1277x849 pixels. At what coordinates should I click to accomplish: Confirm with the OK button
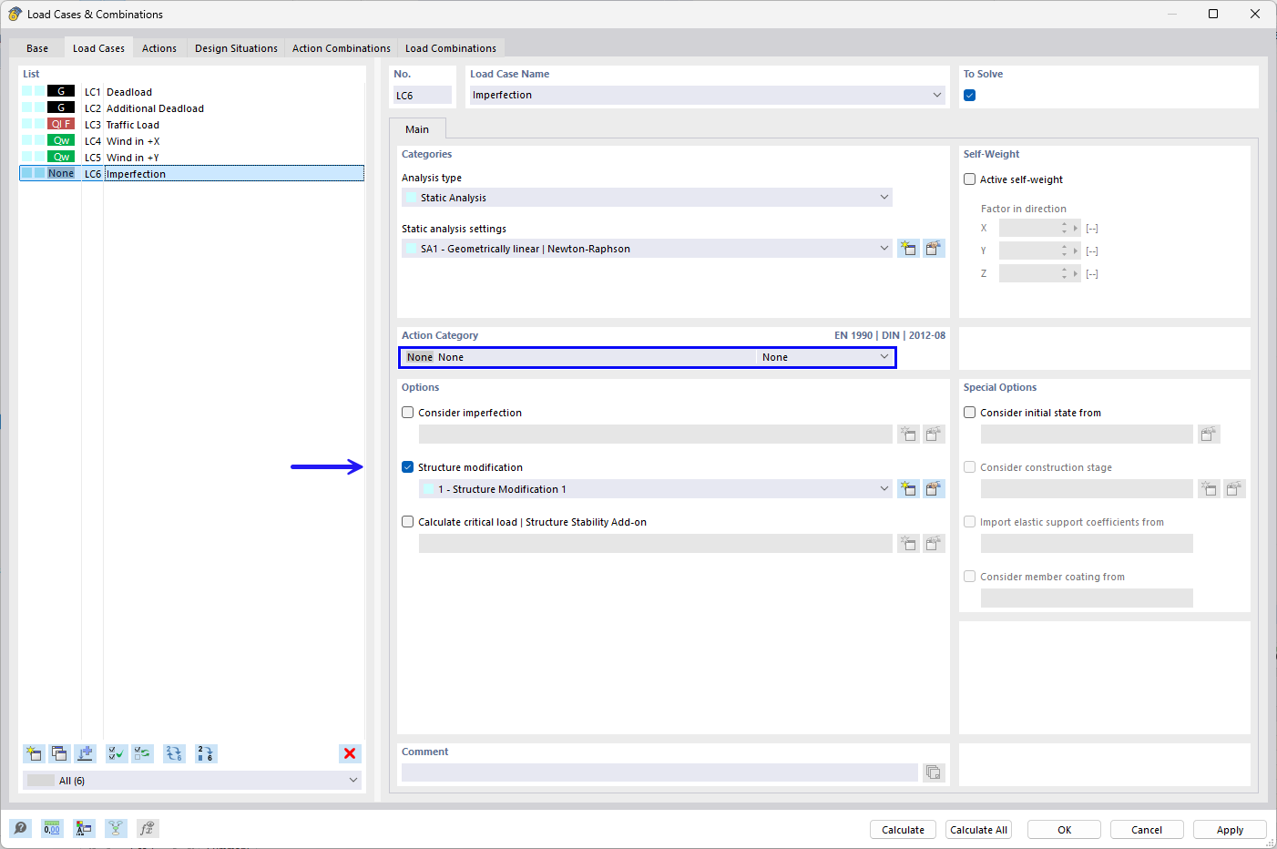coord(1064,830)
